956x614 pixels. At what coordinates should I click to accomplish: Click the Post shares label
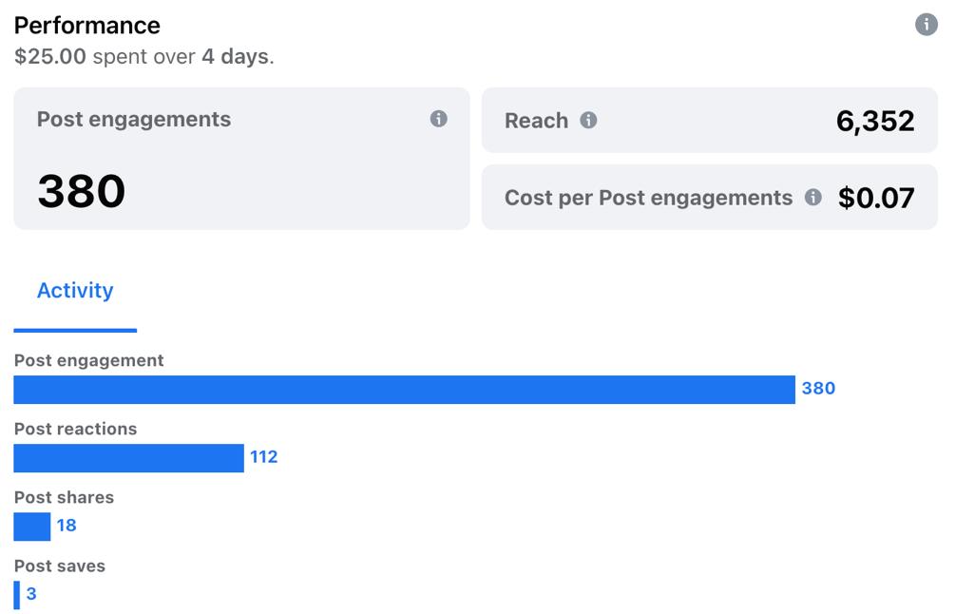[x=64, y=497]
